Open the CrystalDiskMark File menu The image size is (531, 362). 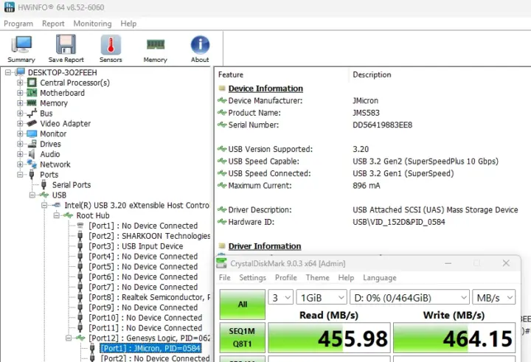tap(224, 278)
